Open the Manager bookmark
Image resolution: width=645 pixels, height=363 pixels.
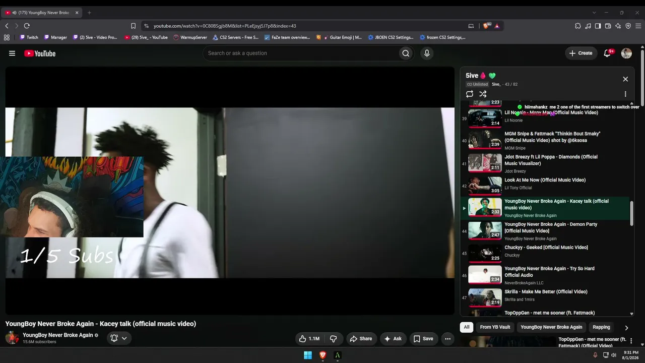coord(55,37)
